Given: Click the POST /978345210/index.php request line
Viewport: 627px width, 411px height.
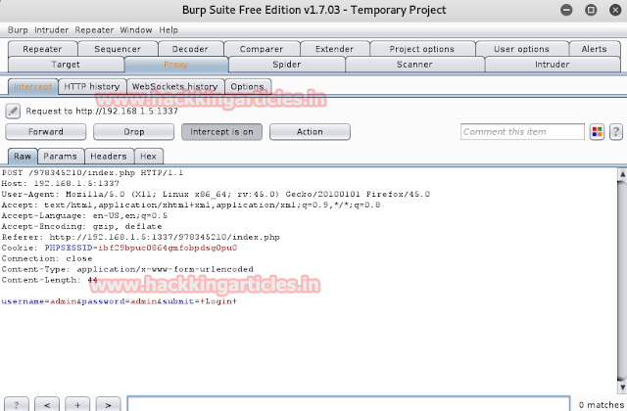Looking at the screenshot, I should click(x=92, y=172).
